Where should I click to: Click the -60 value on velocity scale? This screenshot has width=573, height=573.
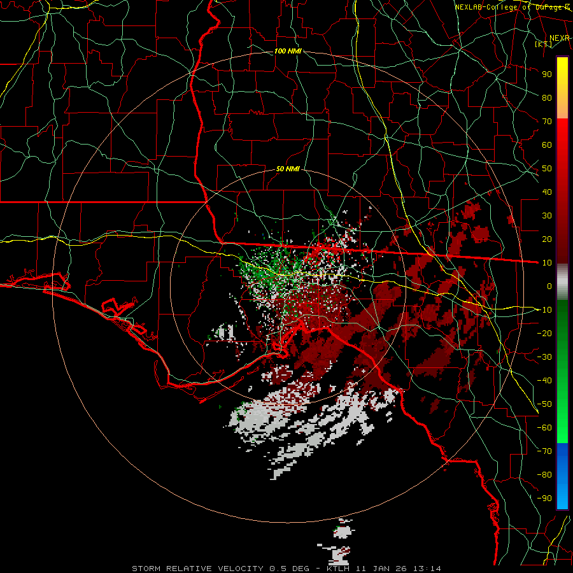544,428
